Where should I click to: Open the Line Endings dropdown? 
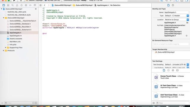pos(176,67)
